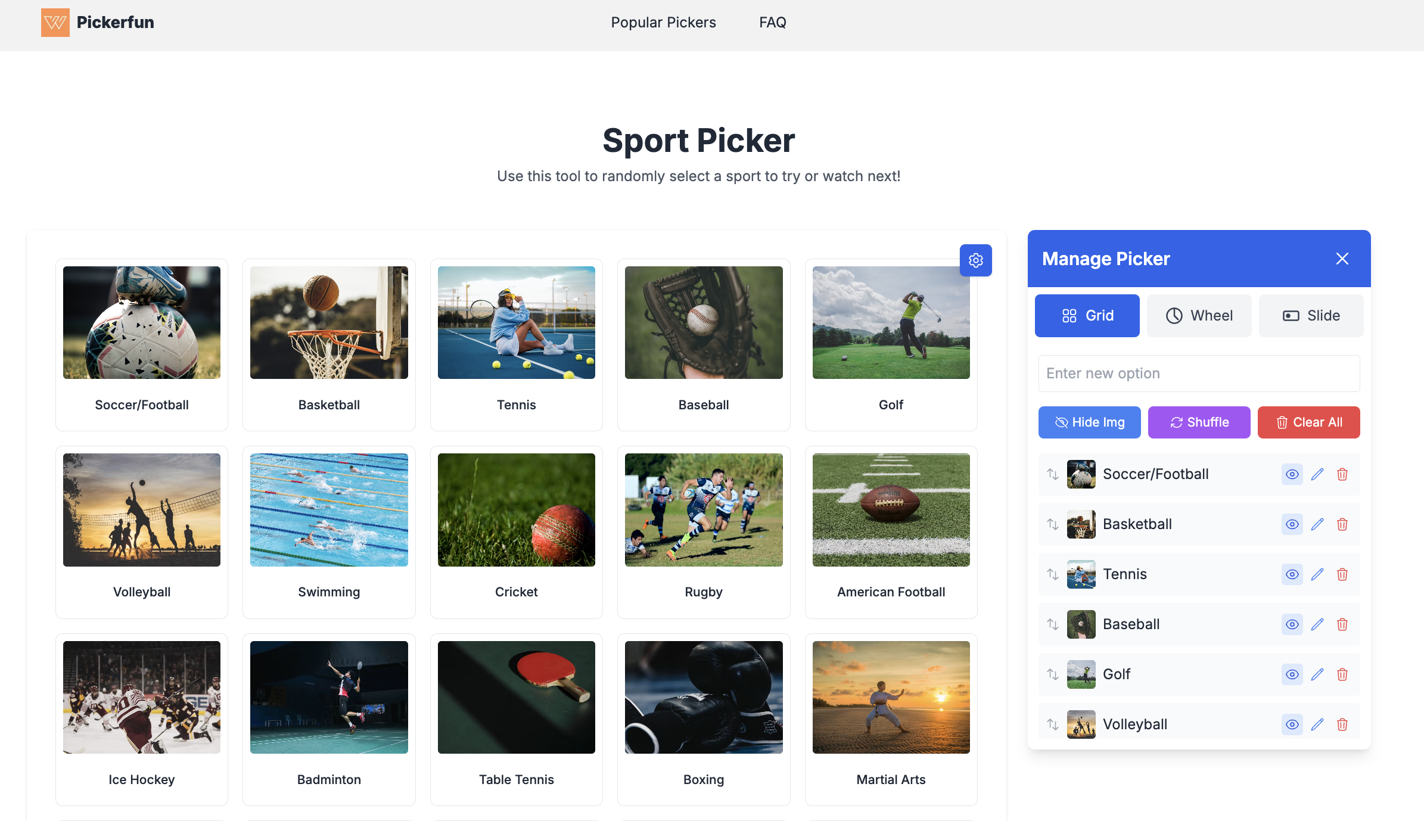This screenshot has width=1424, height=821.
Task: Click the Hide Img button
Action: click(1089, 422)
